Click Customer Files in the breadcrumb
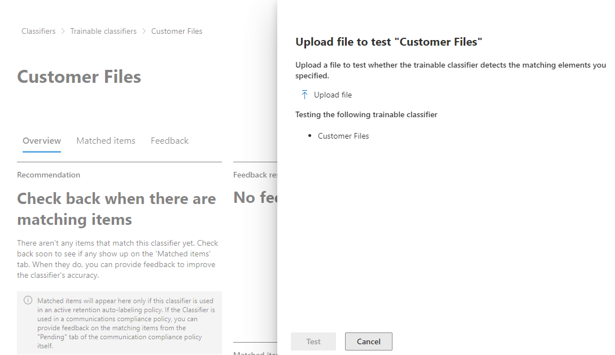The height and width of the screenshot is (355, 615). (x=177, y=32)
